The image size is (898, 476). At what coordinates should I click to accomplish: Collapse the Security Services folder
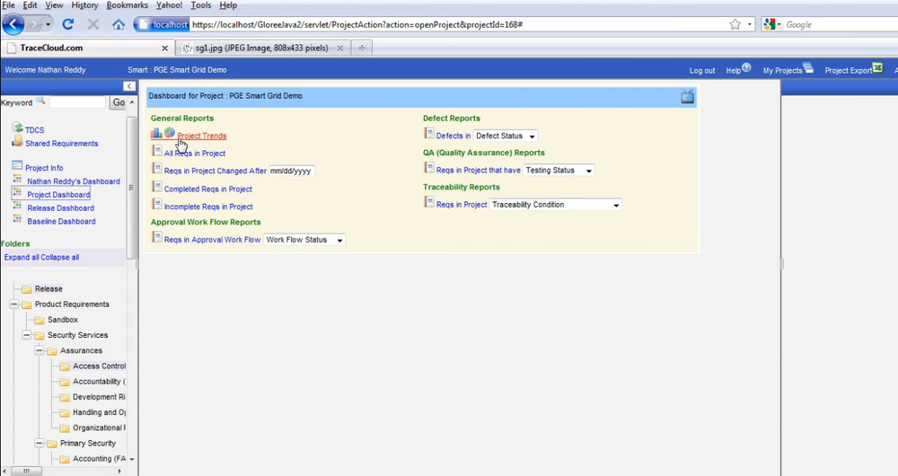pos(27,335)
